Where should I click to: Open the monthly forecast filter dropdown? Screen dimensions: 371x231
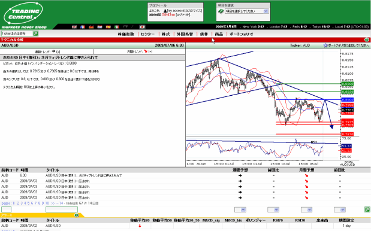306,209
